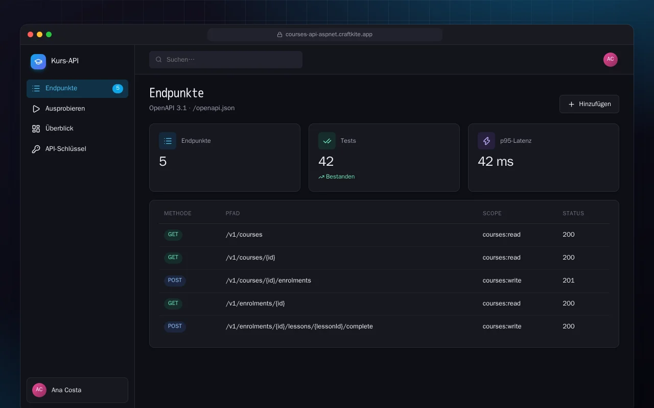Click the address bar showing courses-api-aspnet.craftkite.app
The image size is (654, 408).
tap(325, 35)
